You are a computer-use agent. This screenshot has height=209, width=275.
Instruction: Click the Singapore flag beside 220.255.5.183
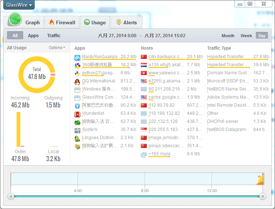tap(144, 130)
